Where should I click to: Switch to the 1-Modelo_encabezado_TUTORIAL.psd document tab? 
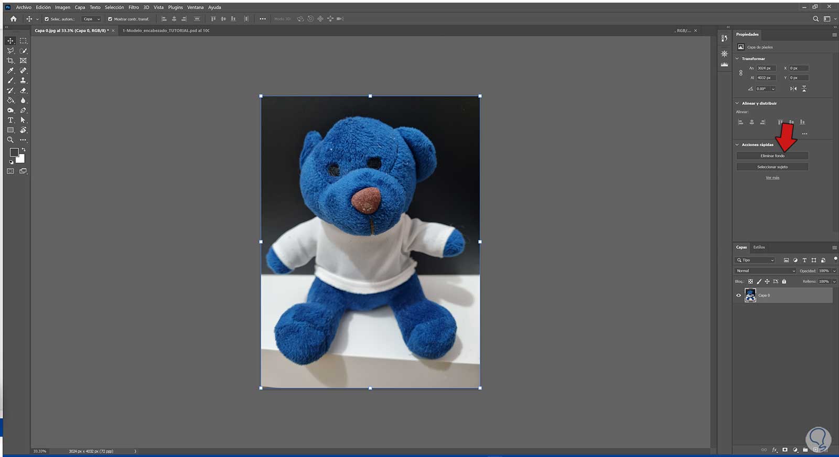point(166,30)
